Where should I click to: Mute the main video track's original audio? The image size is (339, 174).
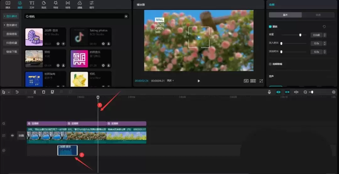coord(13,136)
